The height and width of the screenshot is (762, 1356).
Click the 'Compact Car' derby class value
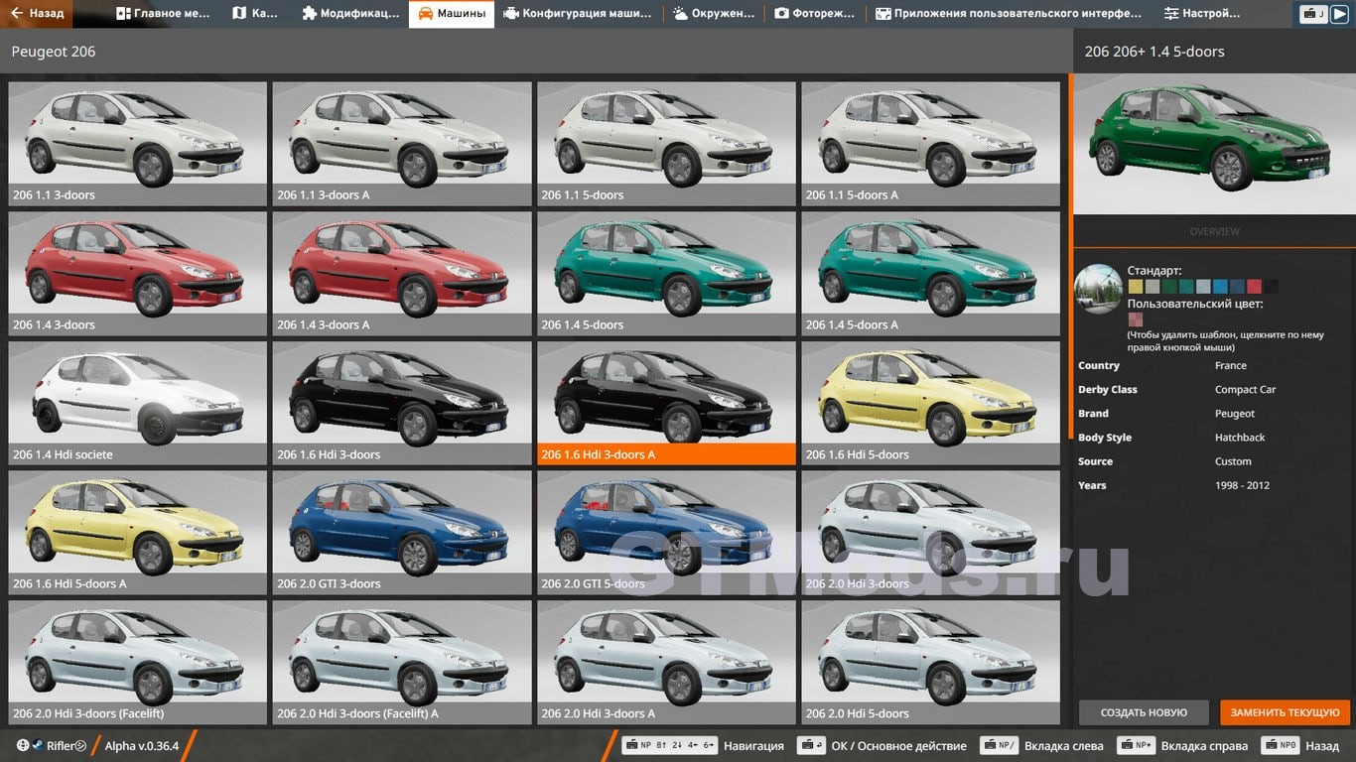1245,389
